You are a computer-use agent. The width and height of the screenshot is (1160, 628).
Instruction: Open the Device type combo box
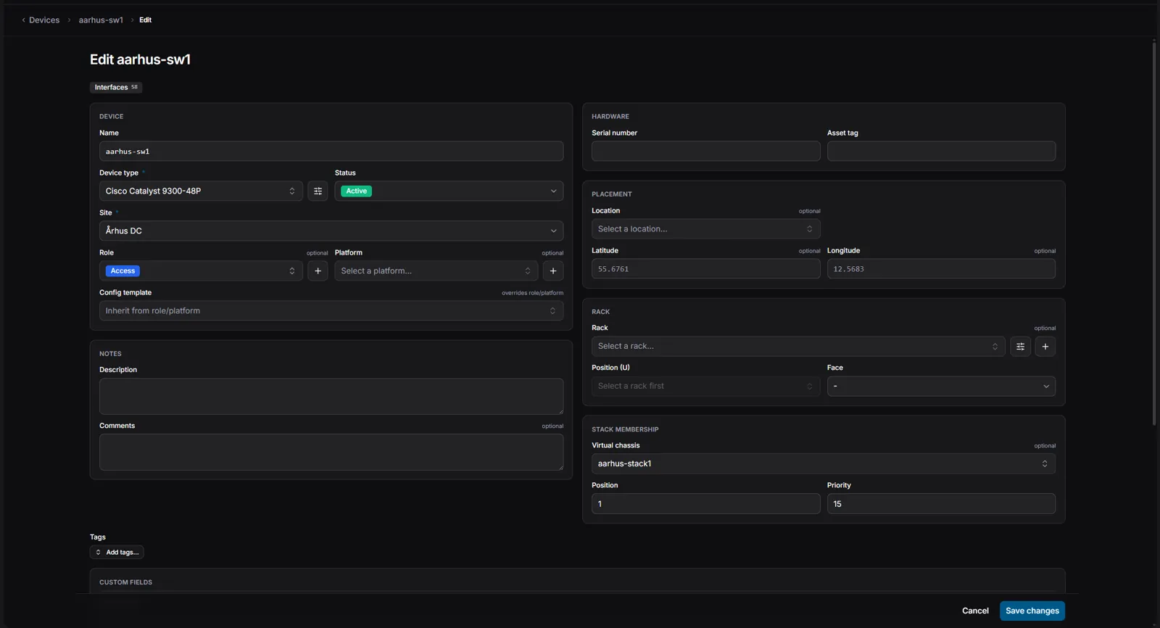[201, 191]
